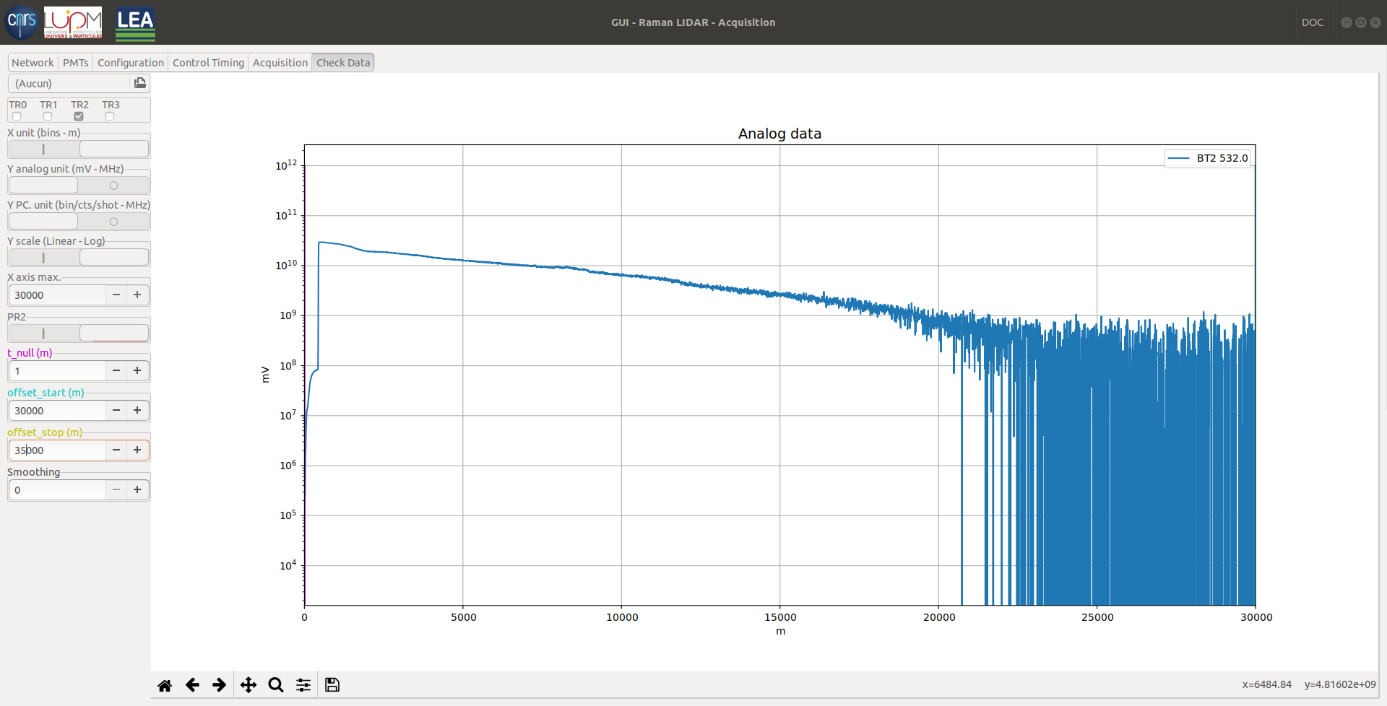
Task: Click the file open icon beside (Aucun)
Action: (140, 83)
